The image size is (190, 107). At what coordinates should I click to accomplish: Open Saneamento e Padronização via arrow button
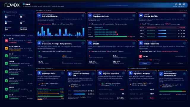184,74
